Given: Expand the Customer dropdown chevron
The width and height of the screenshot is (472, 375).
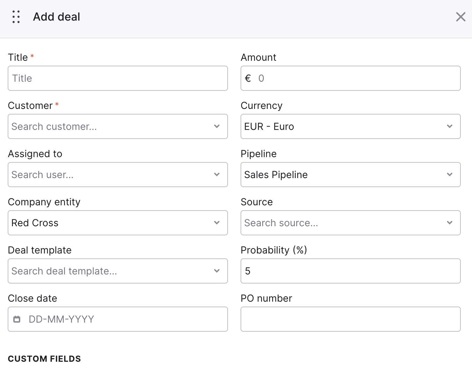Looking at the screenshot, I should [217, 126].
